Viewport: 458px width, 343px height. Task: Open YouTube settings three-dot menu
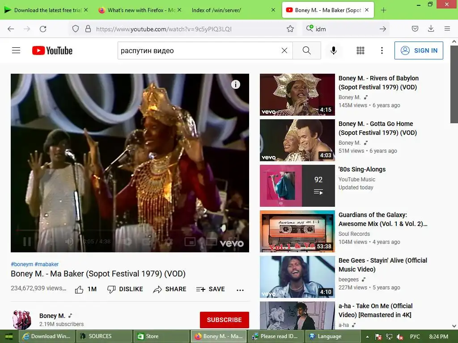coord(382,50)
